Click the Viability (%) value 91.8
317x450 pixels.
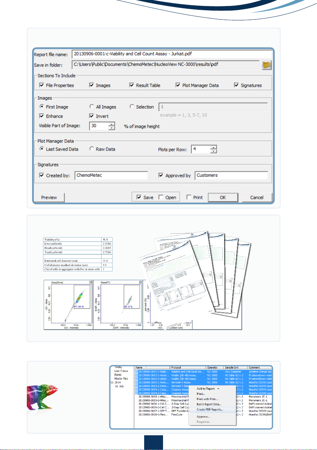105,240
